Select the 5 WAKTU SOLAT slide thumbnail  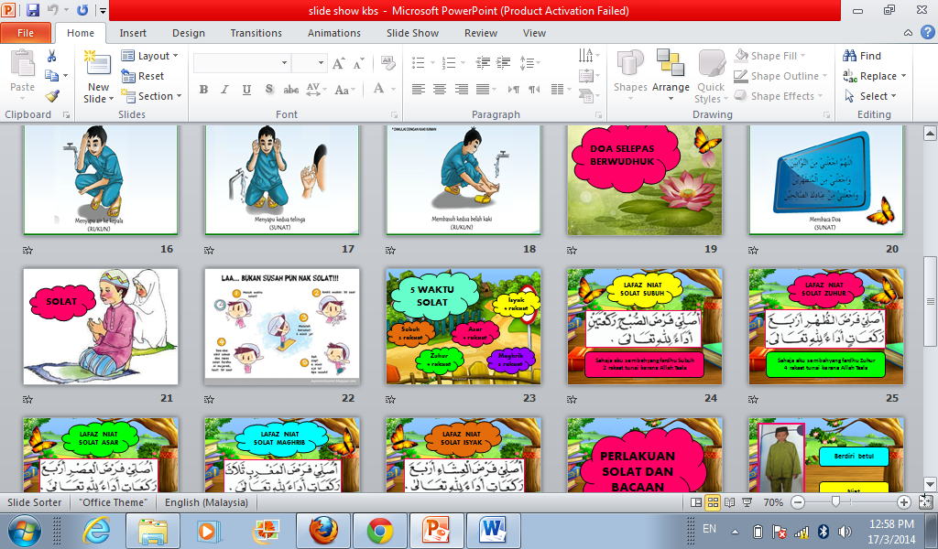pos(463,327)
